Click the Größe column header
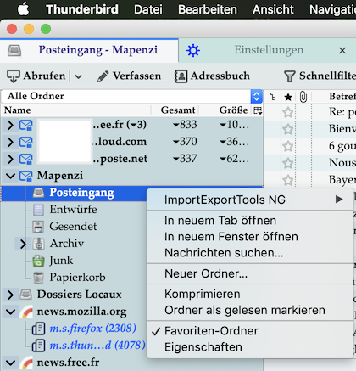Viewport: 356px width, 371px height. 233,110
